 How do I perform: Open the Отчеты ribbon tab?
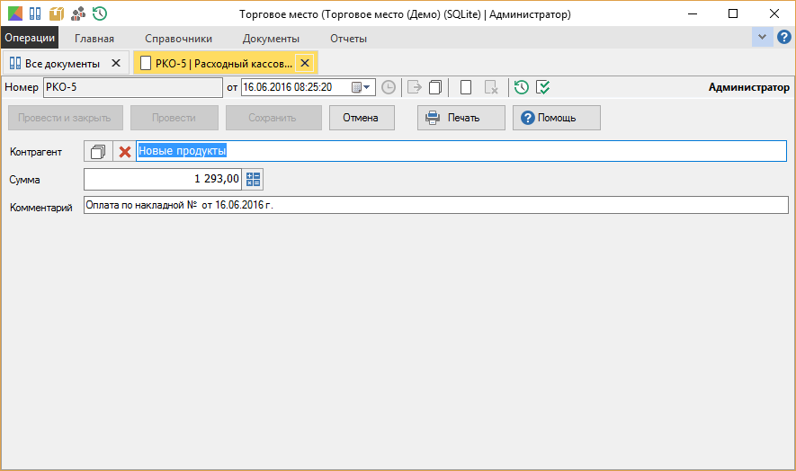click(x=349, y=39)
